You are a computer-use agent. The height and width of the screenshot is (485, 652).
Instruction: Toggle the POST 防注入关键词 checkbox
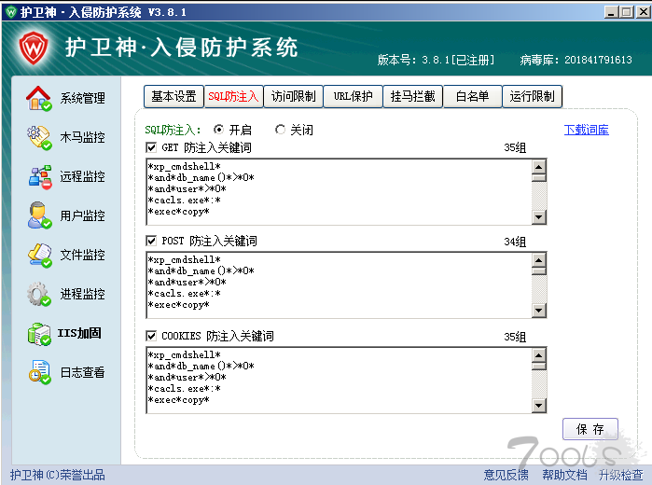(151, 241)
